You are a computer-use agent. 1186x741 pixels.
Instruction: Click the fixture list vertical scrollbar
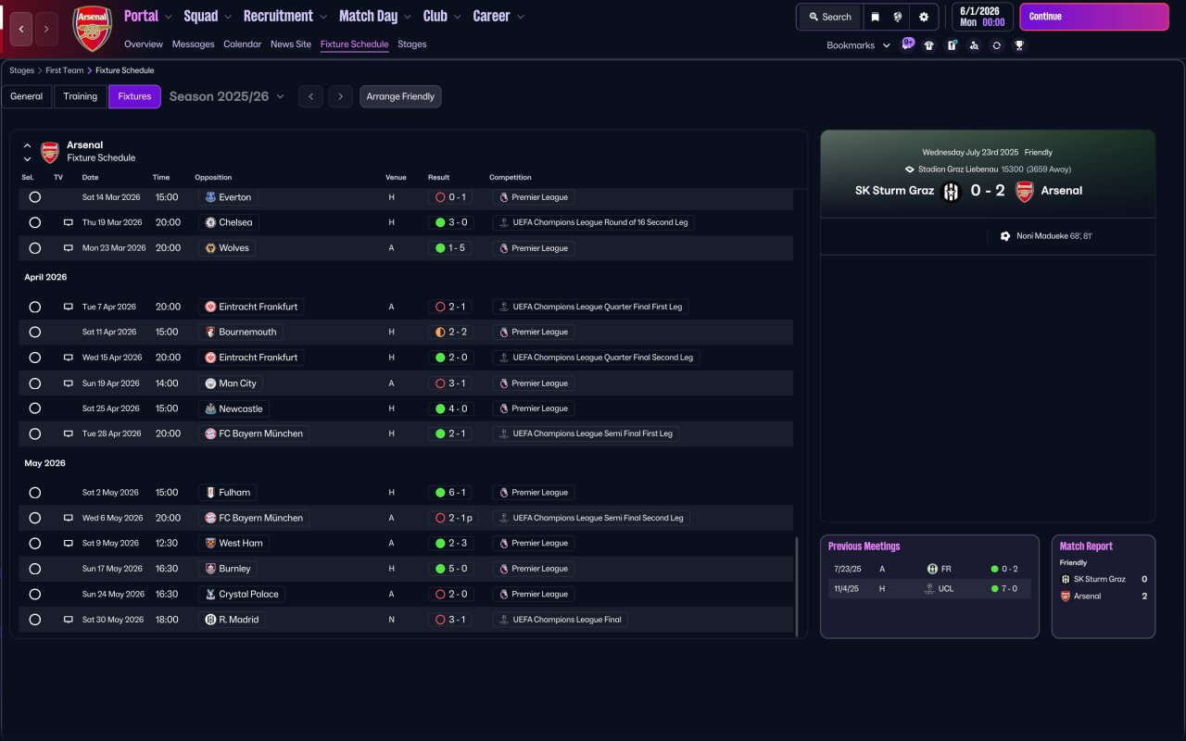point(797,585)
